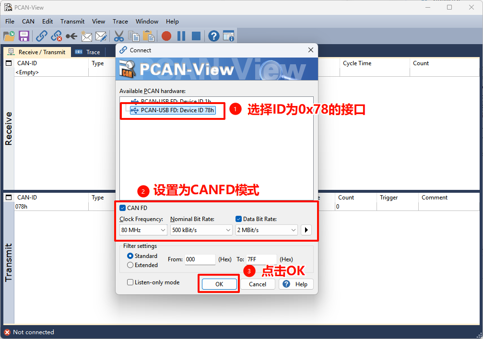
Task: Toggle the Listen-only mode checkbox
Action: click(130, 282)
